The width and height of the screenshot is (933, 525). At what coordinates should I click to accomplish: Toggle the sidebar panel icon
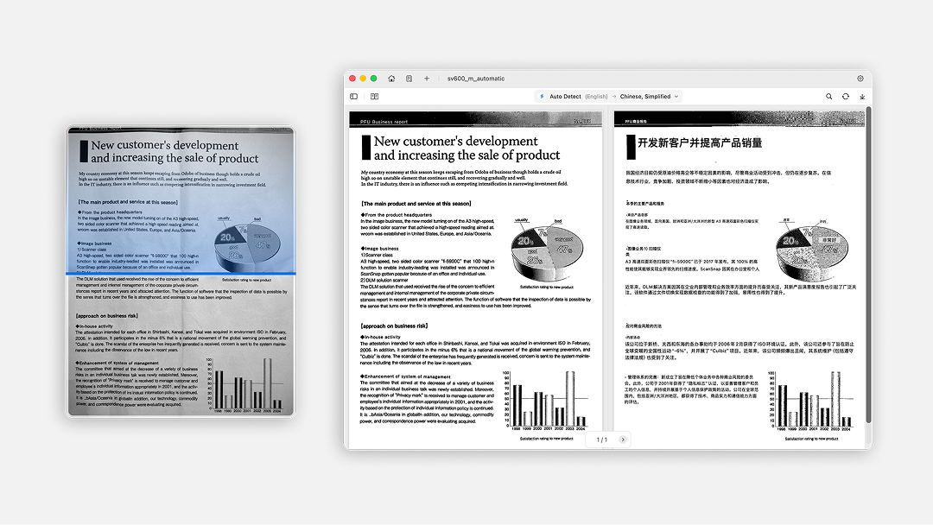pos(353,97)
